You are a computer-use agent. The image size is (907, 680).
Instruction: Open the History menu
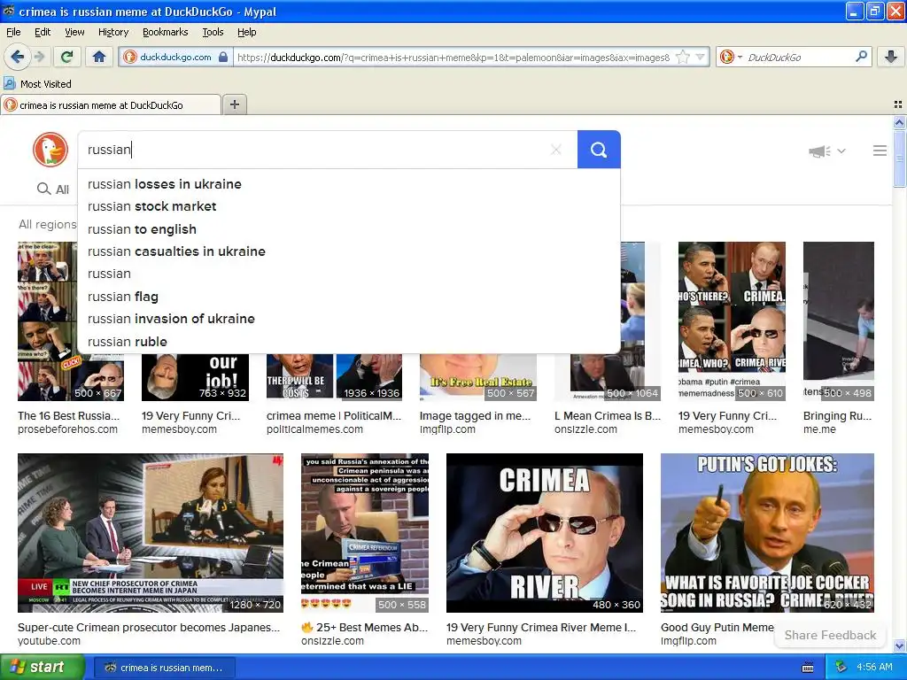coord(113,32)
